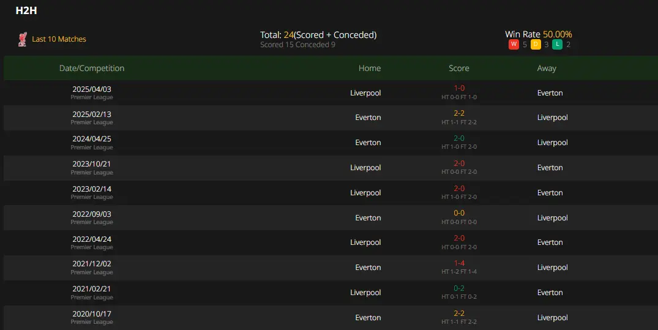Select the 2021/02/21 match date

(91, 289)
